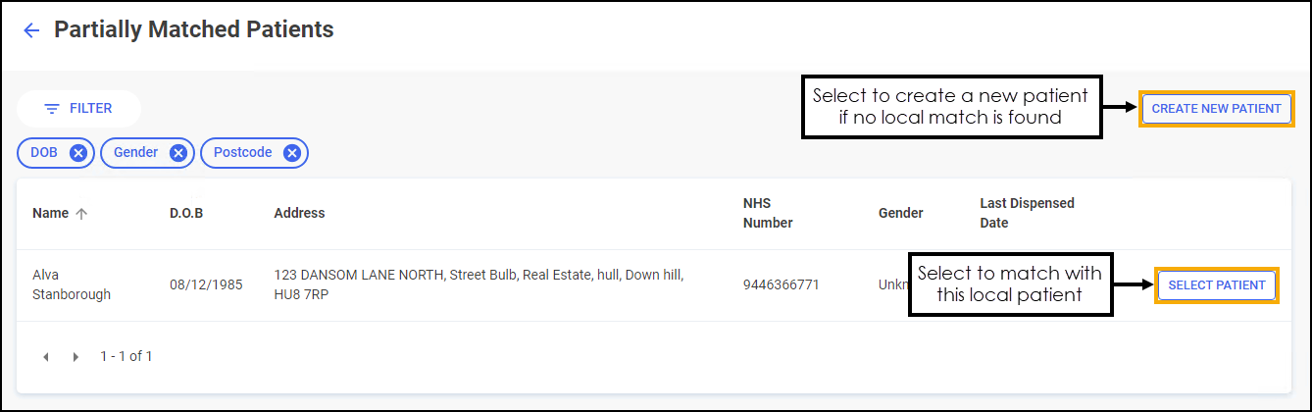
Task: Click Create New Patient button
Action: tap(1216, 109)
